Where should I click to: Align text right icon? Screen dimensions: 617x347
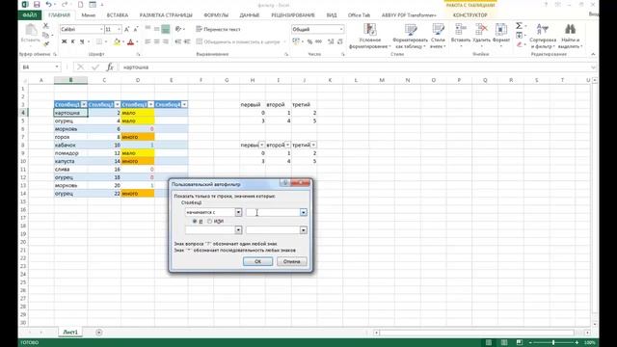click(x=166, y=41)
